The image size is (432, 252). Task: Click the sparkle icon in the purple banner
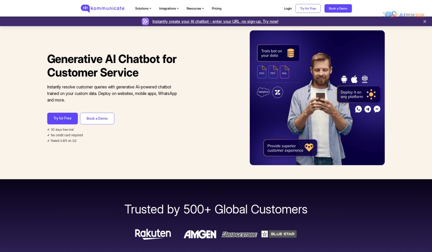point(145,22)
